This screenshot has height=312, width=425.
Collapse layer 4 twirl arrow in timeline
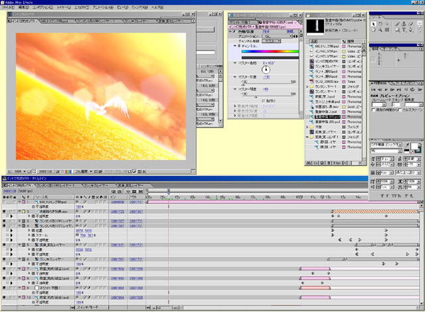(x=19, y=226)
